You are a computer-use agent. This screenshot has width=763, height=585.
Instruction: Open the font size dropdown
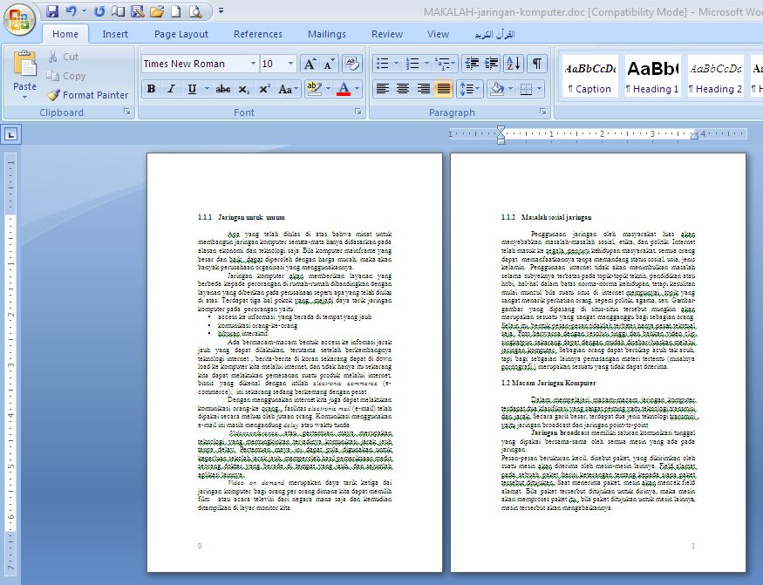291,64
